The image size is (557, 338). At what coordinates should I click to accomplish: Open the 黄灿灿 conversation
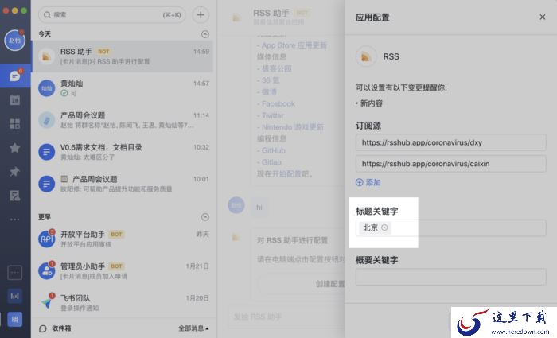[123, 88]
